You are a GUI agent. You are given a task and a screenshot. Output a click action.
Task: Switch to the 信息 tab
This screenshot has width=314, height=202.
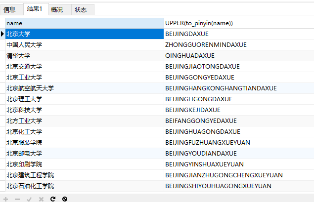[12, 9]
